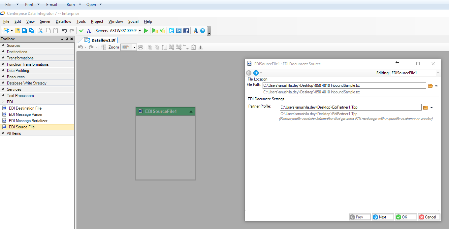Image resolution: width=449 pixels, height=229 pixels.
Task: Click the LinkedIn icon in the toolbar
Action: pos(179,31)
